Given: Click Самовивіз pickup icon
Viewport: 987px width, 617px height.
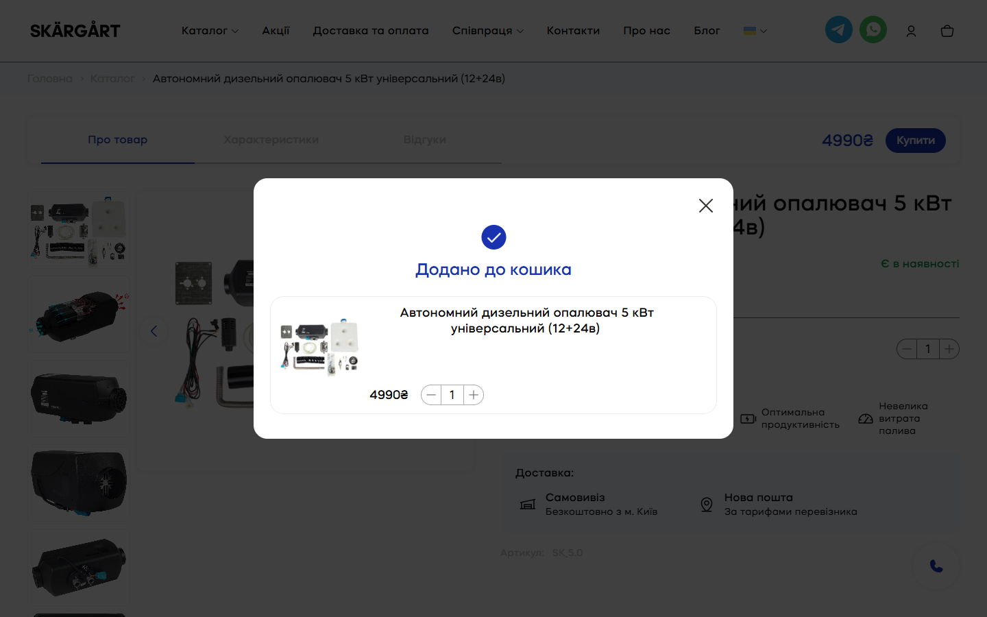Looking at the screenshot, I should [x=528, y=505].
